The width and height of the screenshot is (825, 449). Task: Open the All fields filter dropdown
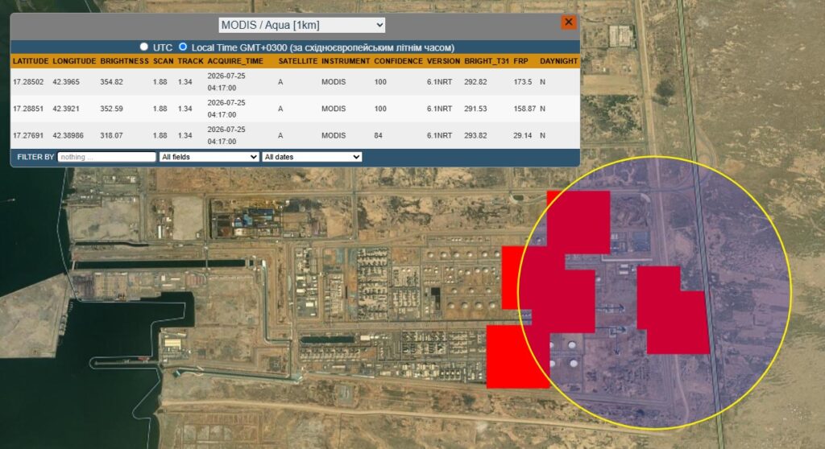tap(209, 157)
